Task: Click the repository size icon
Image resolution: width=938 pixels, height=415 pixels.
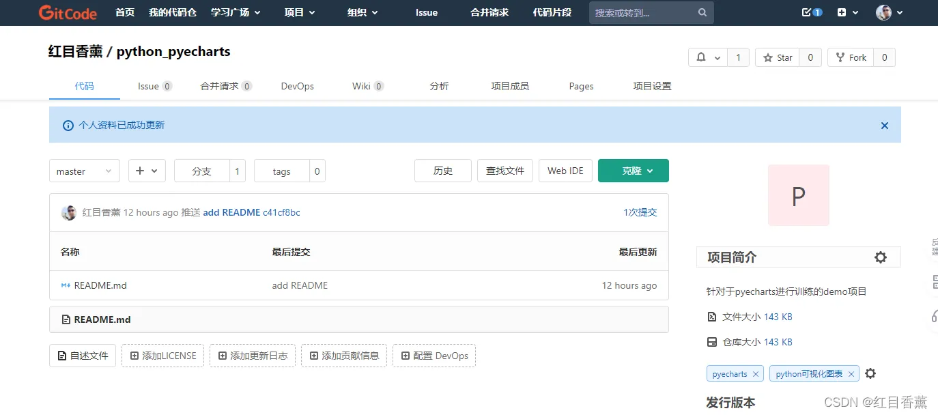Action: [711, 342]
